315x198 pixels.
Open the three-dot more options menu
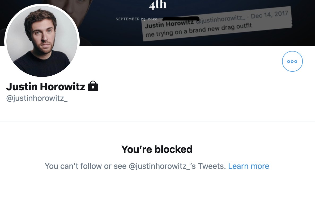(292, 61)
